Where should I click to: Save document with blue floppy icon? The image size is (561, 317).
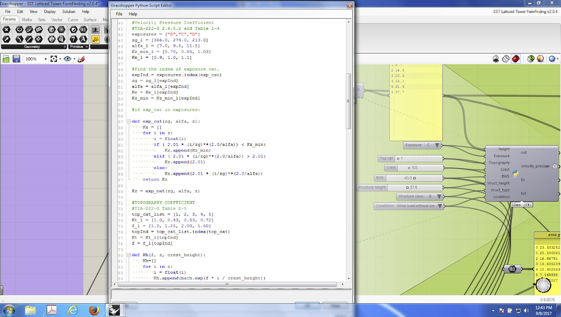pos(16,59)
